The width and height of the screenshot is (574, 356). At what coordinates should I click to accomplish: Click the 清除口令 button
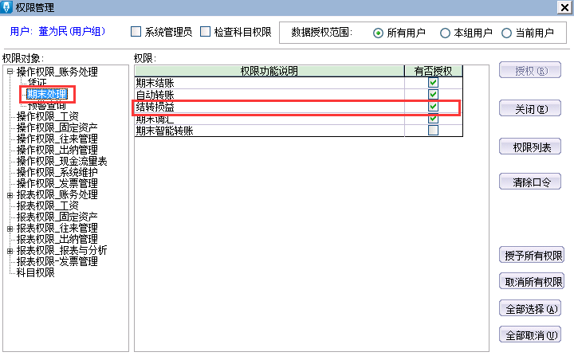pyautogui.click(x=531, y=182)
